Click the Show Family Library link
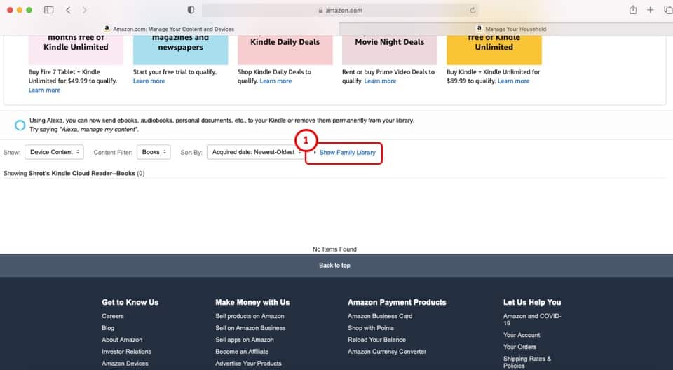The width and height of the screenshot is (673, 370). coord(347,152)
